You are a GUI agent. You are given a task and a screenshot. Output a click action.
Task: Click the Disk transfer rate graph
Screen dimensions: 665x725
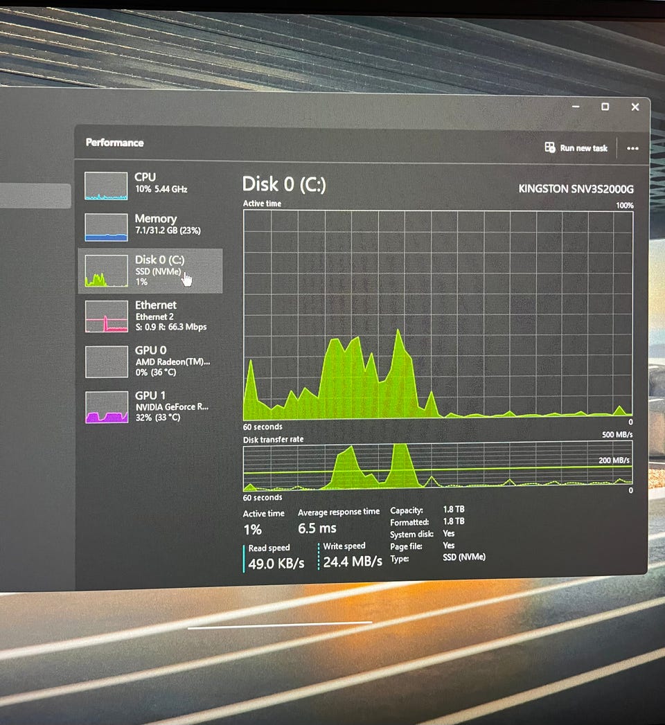pyautogui.click(x=438, y=467)
